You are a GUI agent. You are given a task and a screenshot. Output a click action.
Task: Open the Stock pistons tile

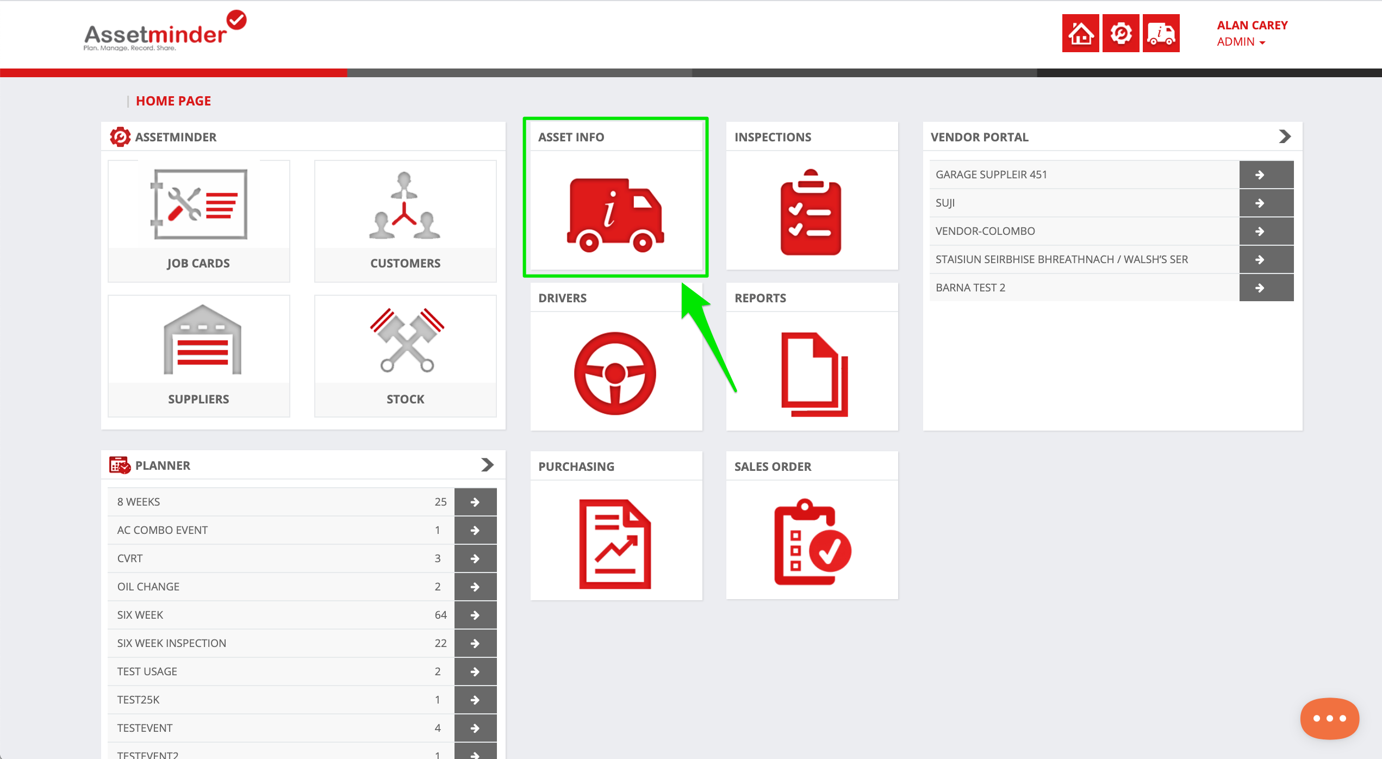[405, 356]
